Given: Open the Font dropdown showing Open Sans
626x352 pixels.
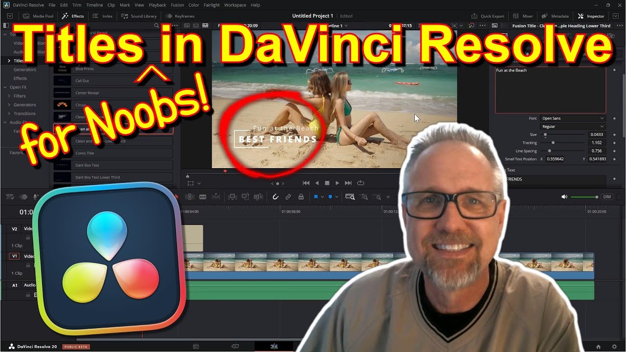Looking at the screenshot, I should (573, 118).
